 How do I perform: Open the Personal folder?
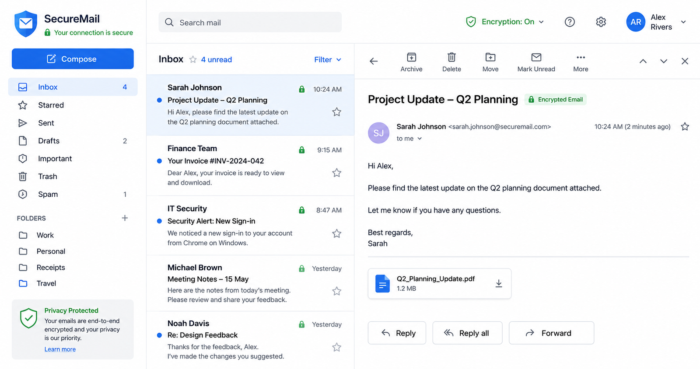[x=73, y=251]
